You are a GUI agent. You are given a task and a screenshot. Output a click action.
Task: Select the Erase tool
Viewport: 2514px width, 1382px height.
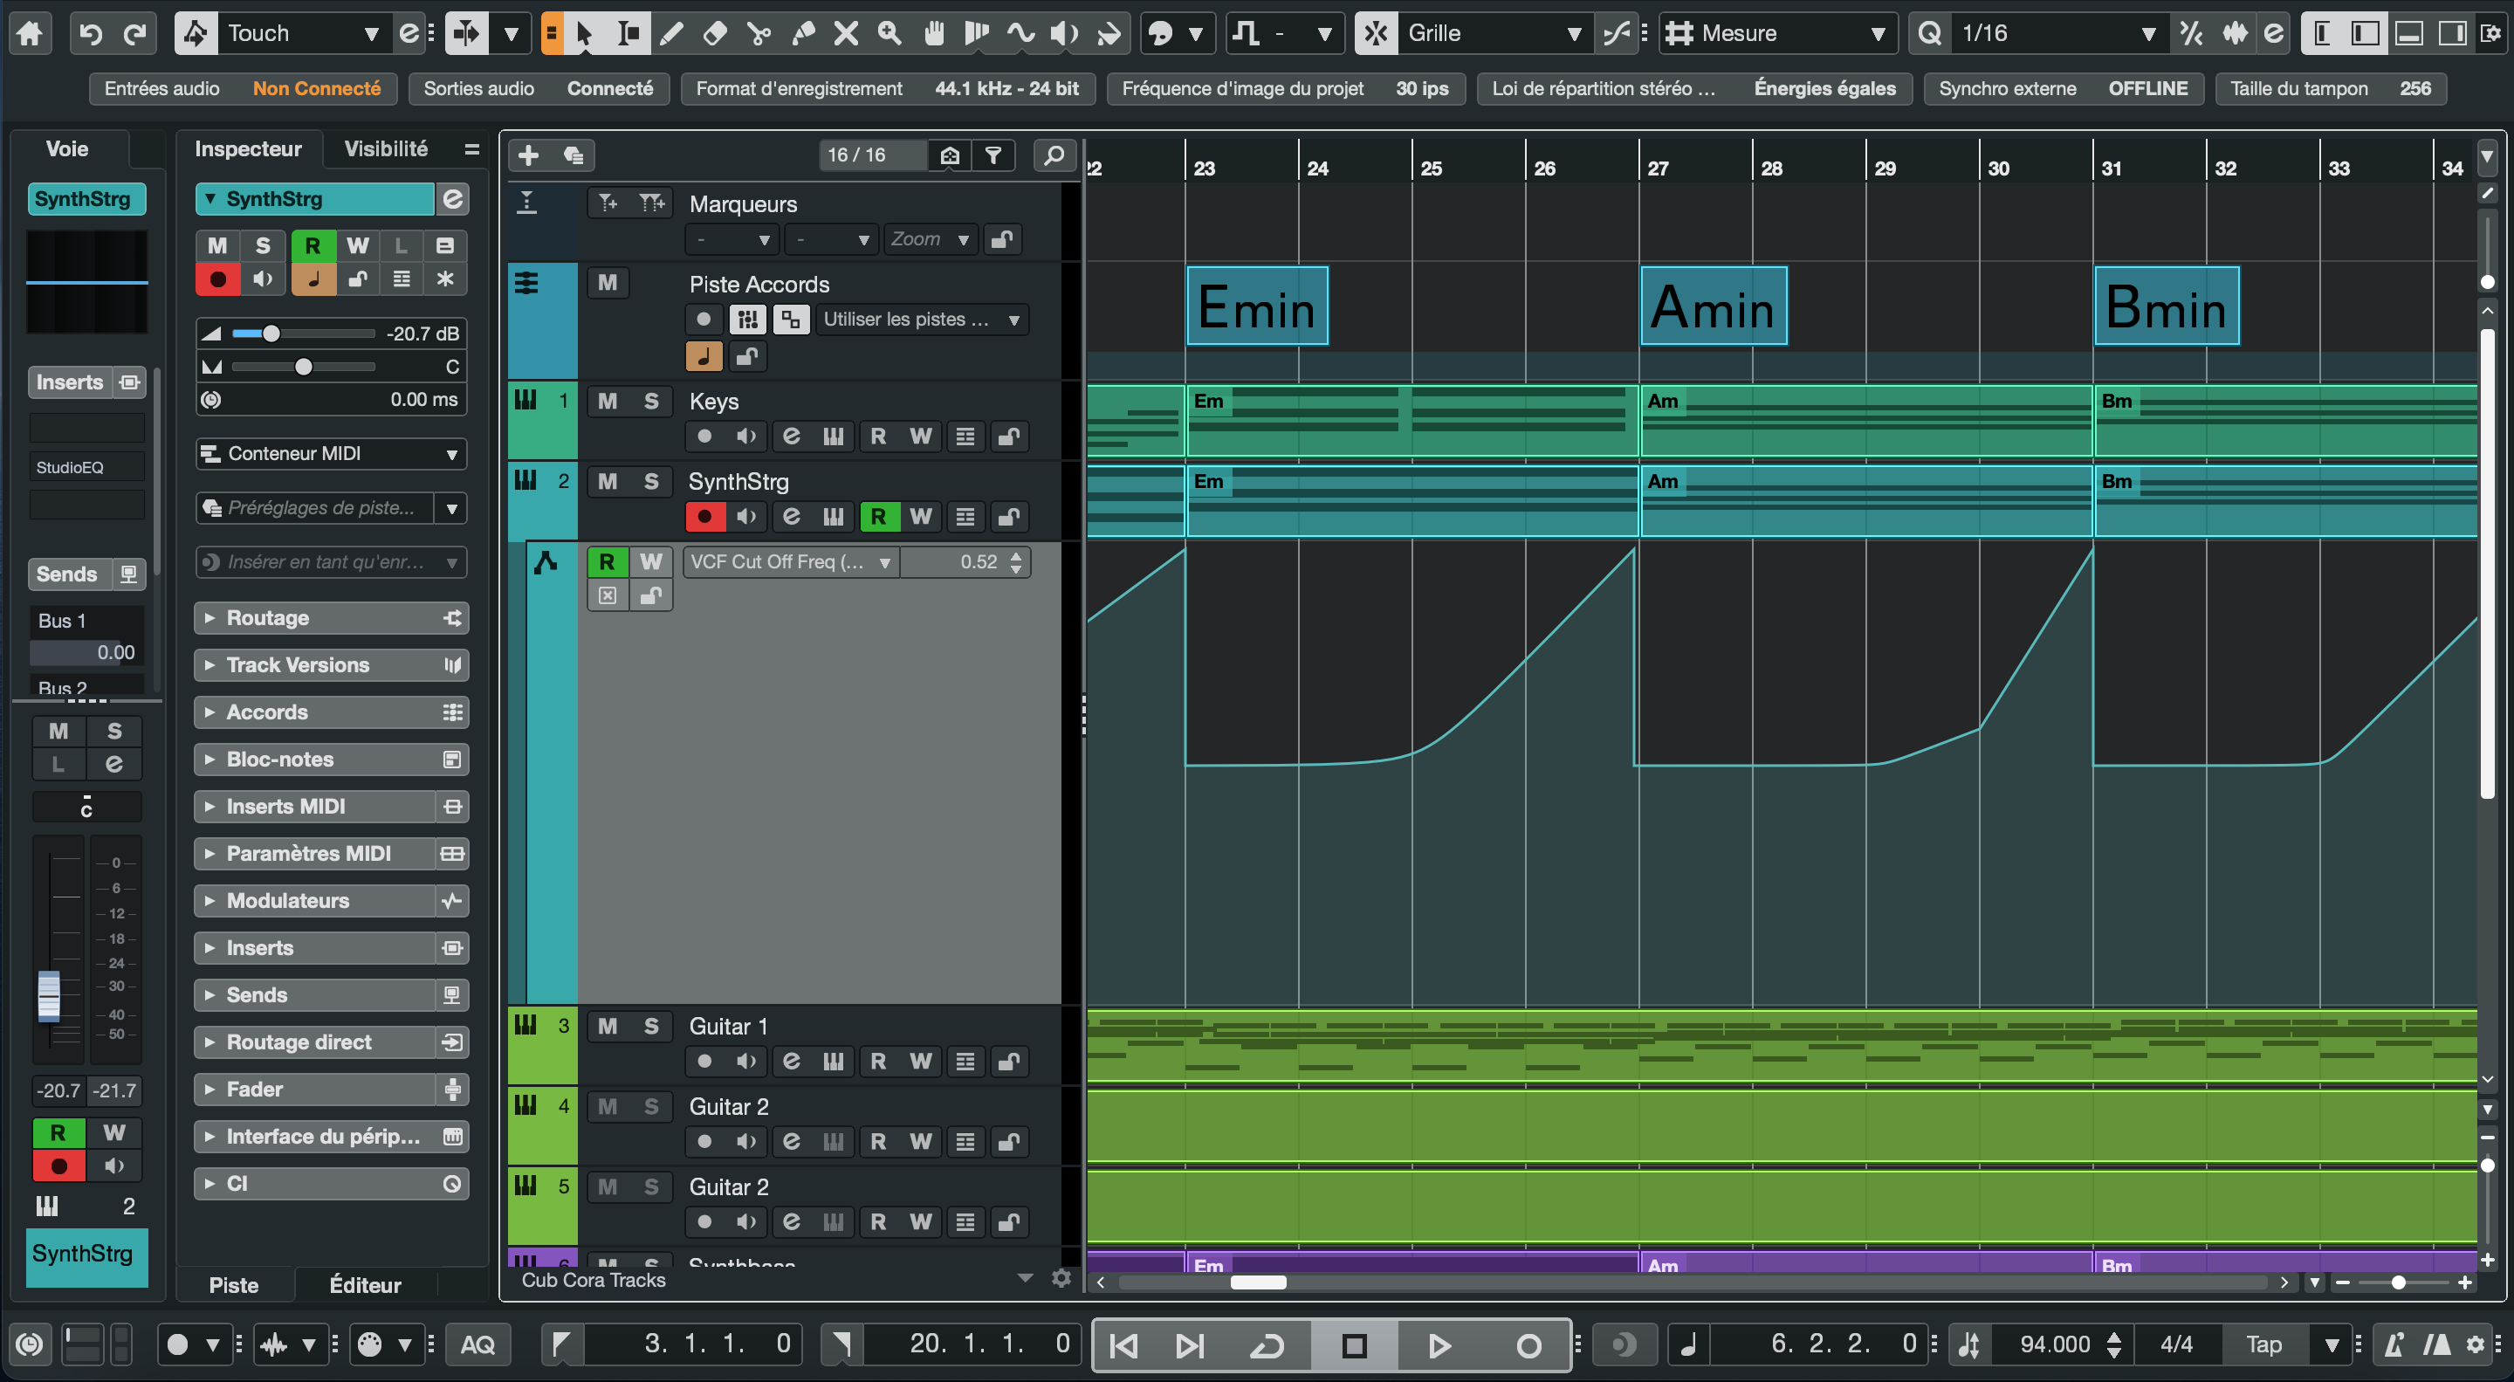pyautogui.click(x=714, y=33)
